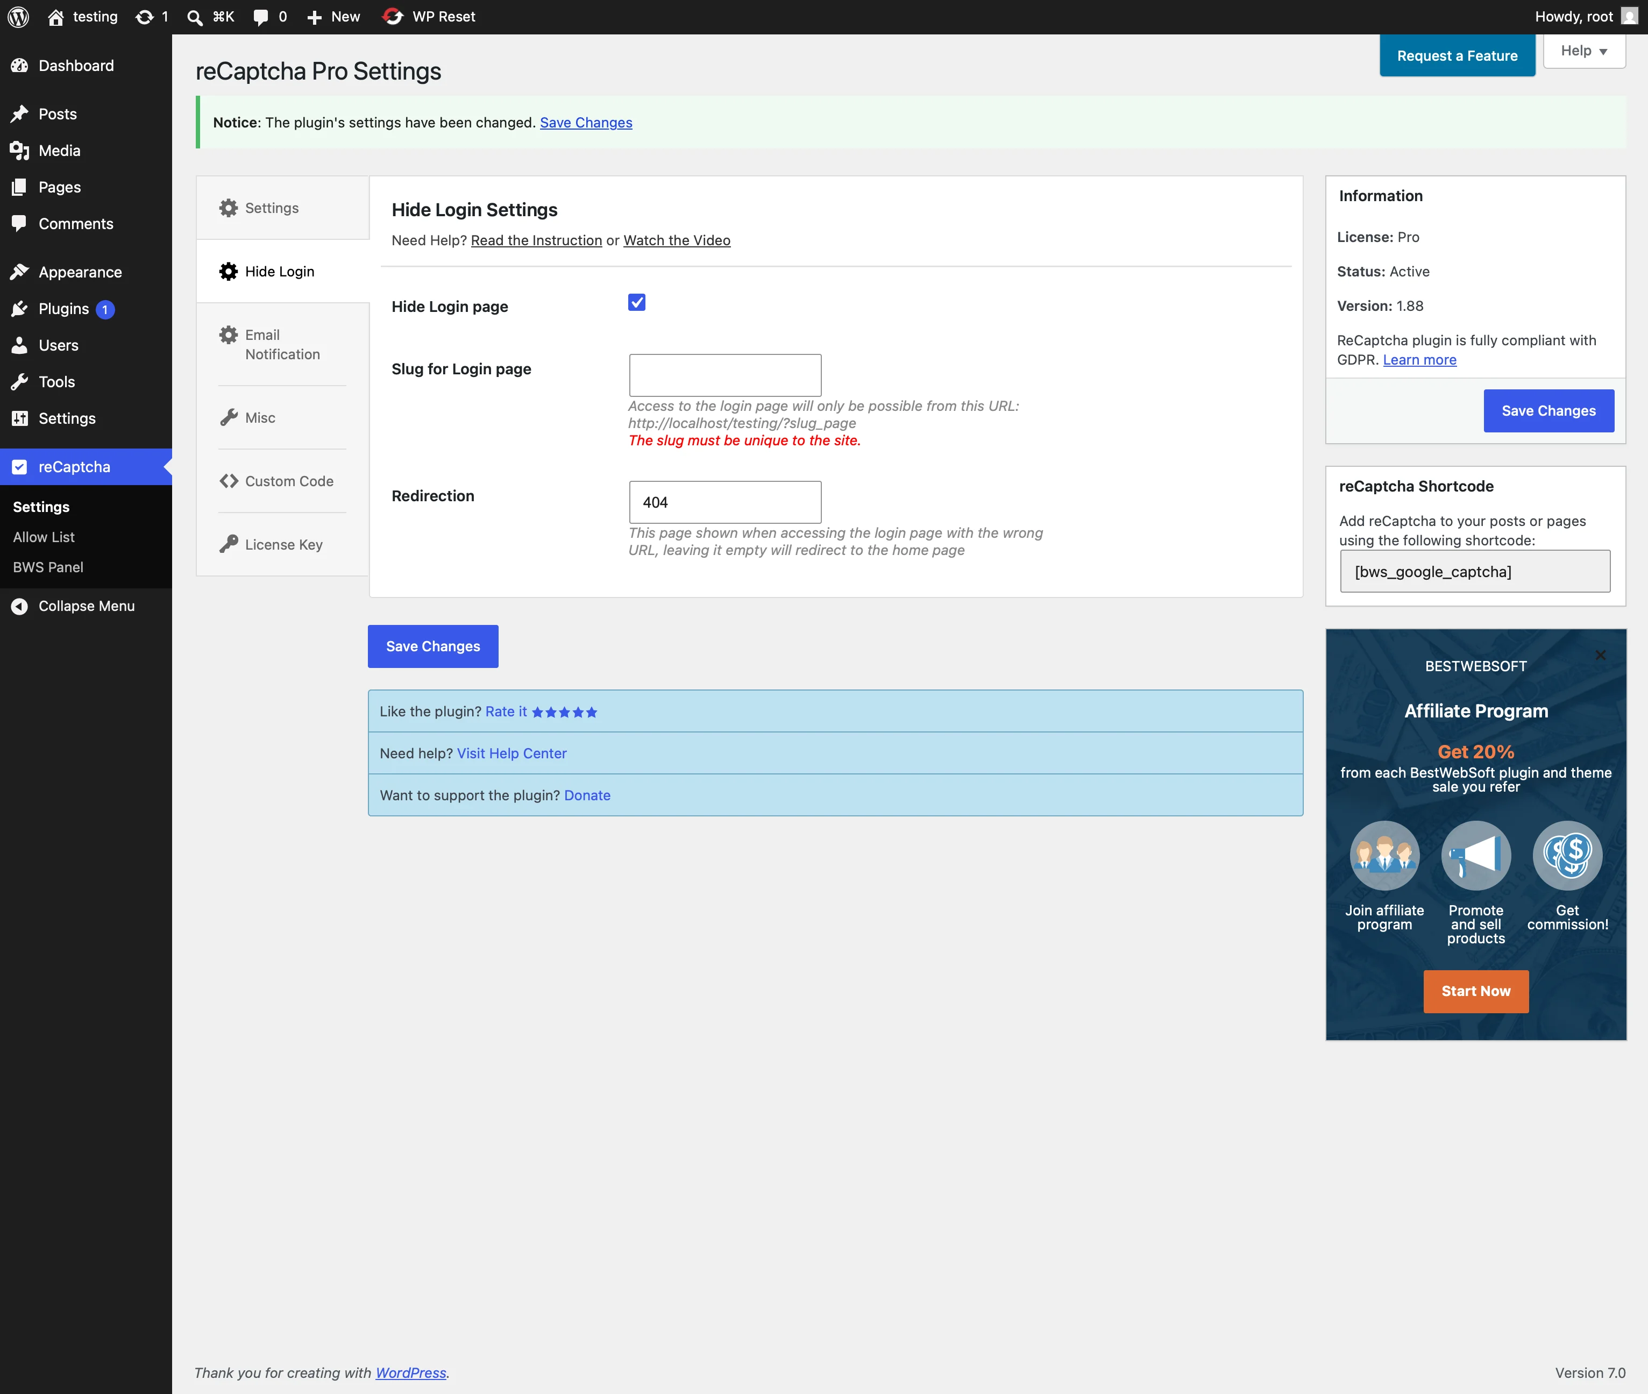
Task: Click the Start Now affiliate button
Action: click(1476, 991)
